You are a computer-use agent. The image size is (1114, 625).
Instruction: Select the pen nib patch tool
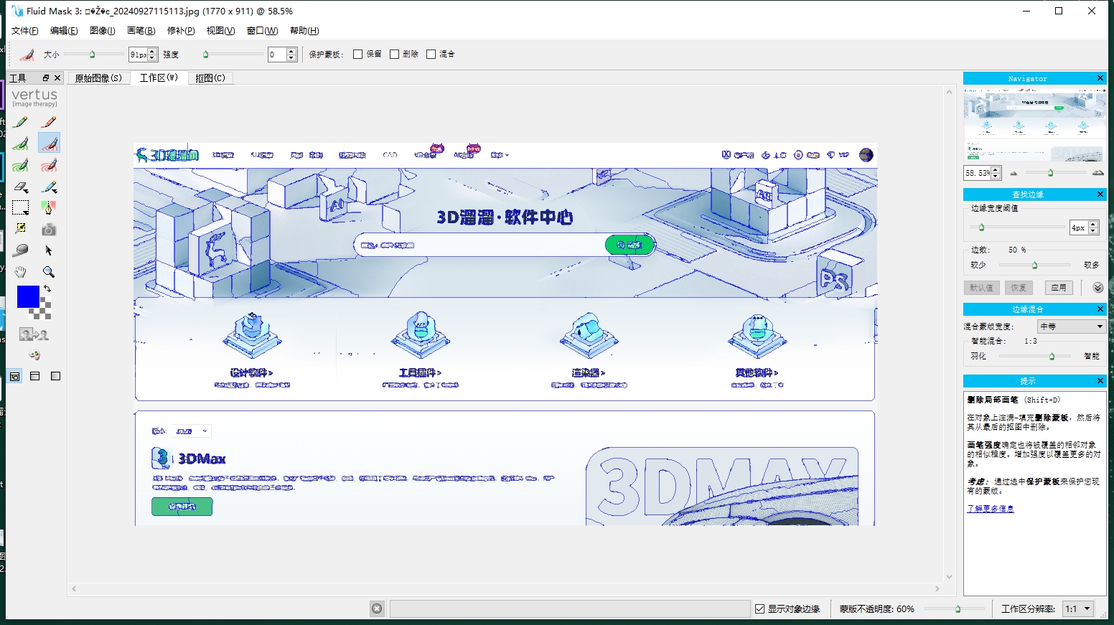[49, 208]
